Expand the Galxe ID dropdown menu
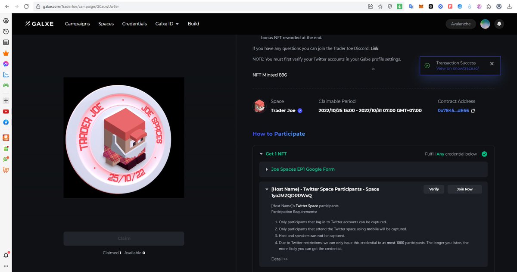 pos(167,24)
